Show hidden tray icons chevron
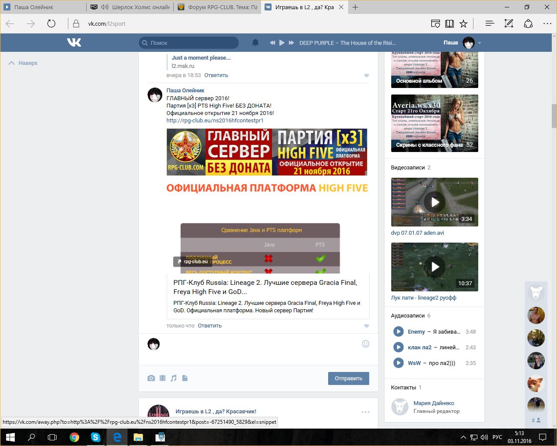 [x=463, y=437]
